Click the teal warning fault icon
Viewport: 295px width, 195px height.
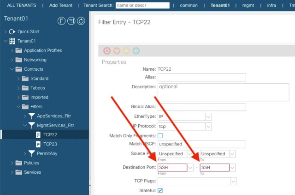[136, 50]
